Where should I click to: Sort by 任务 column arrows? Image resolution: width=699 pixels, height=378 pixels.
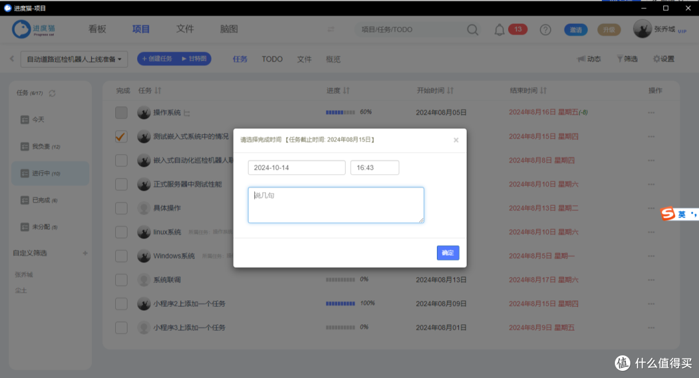pyautogui.click(x=158, y=91)
